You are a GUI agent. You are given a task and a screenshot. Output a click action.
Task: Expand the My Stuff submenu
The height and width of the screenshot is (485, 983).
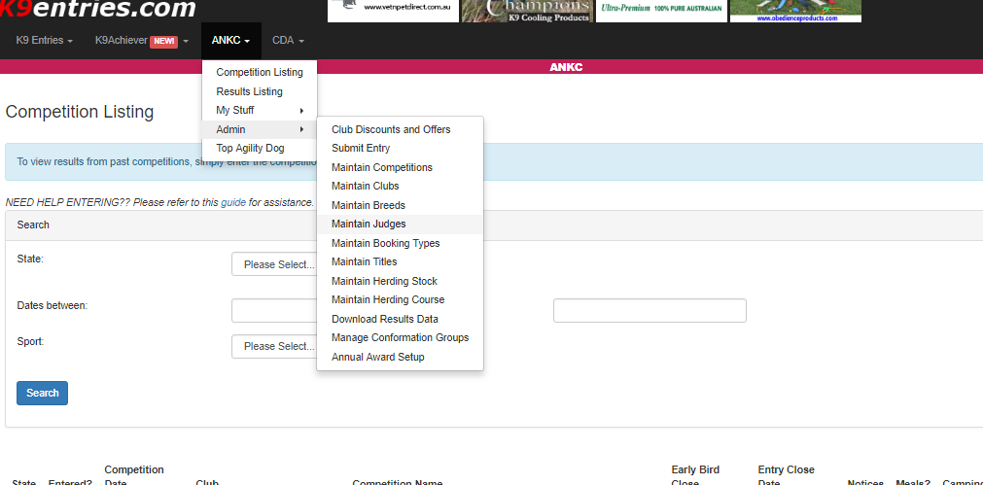260,110
